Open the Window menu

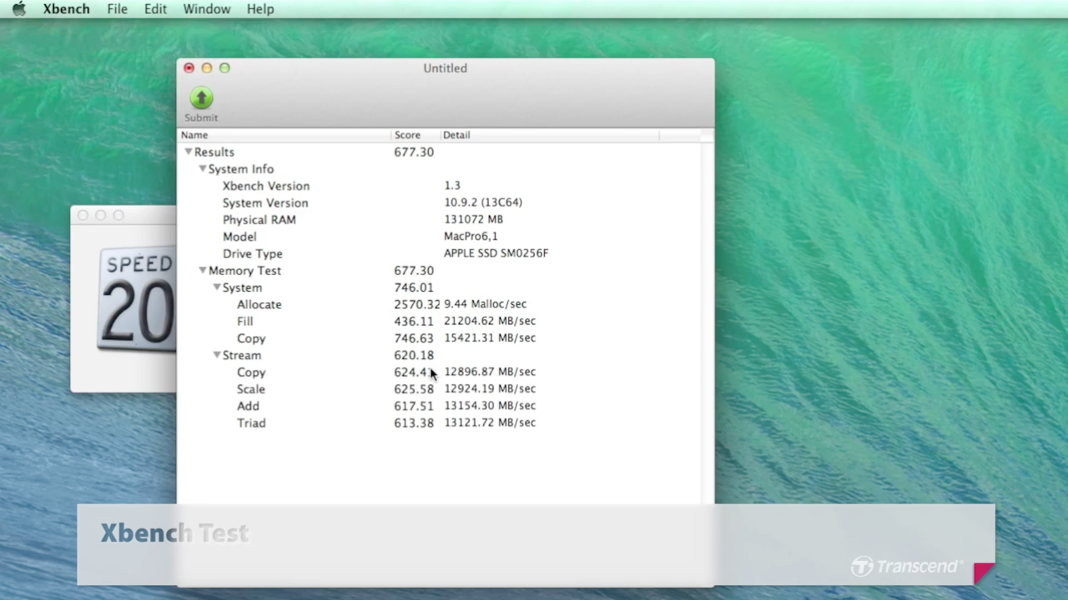[206, 9]
